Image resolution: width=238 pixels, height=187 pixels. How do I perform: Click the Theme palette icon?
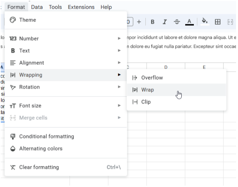[x=13, y=20]
